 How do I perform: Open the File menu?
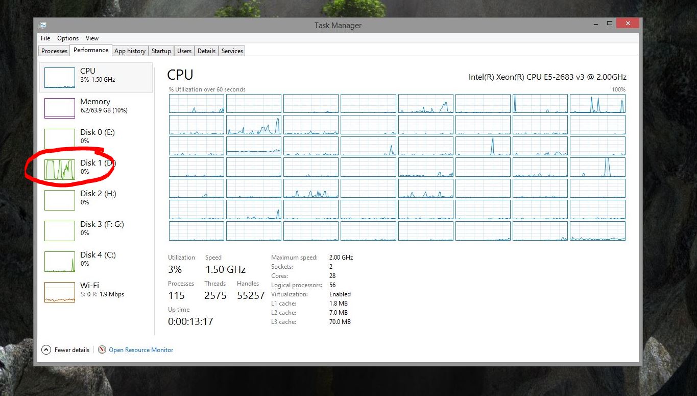[45, 38]
